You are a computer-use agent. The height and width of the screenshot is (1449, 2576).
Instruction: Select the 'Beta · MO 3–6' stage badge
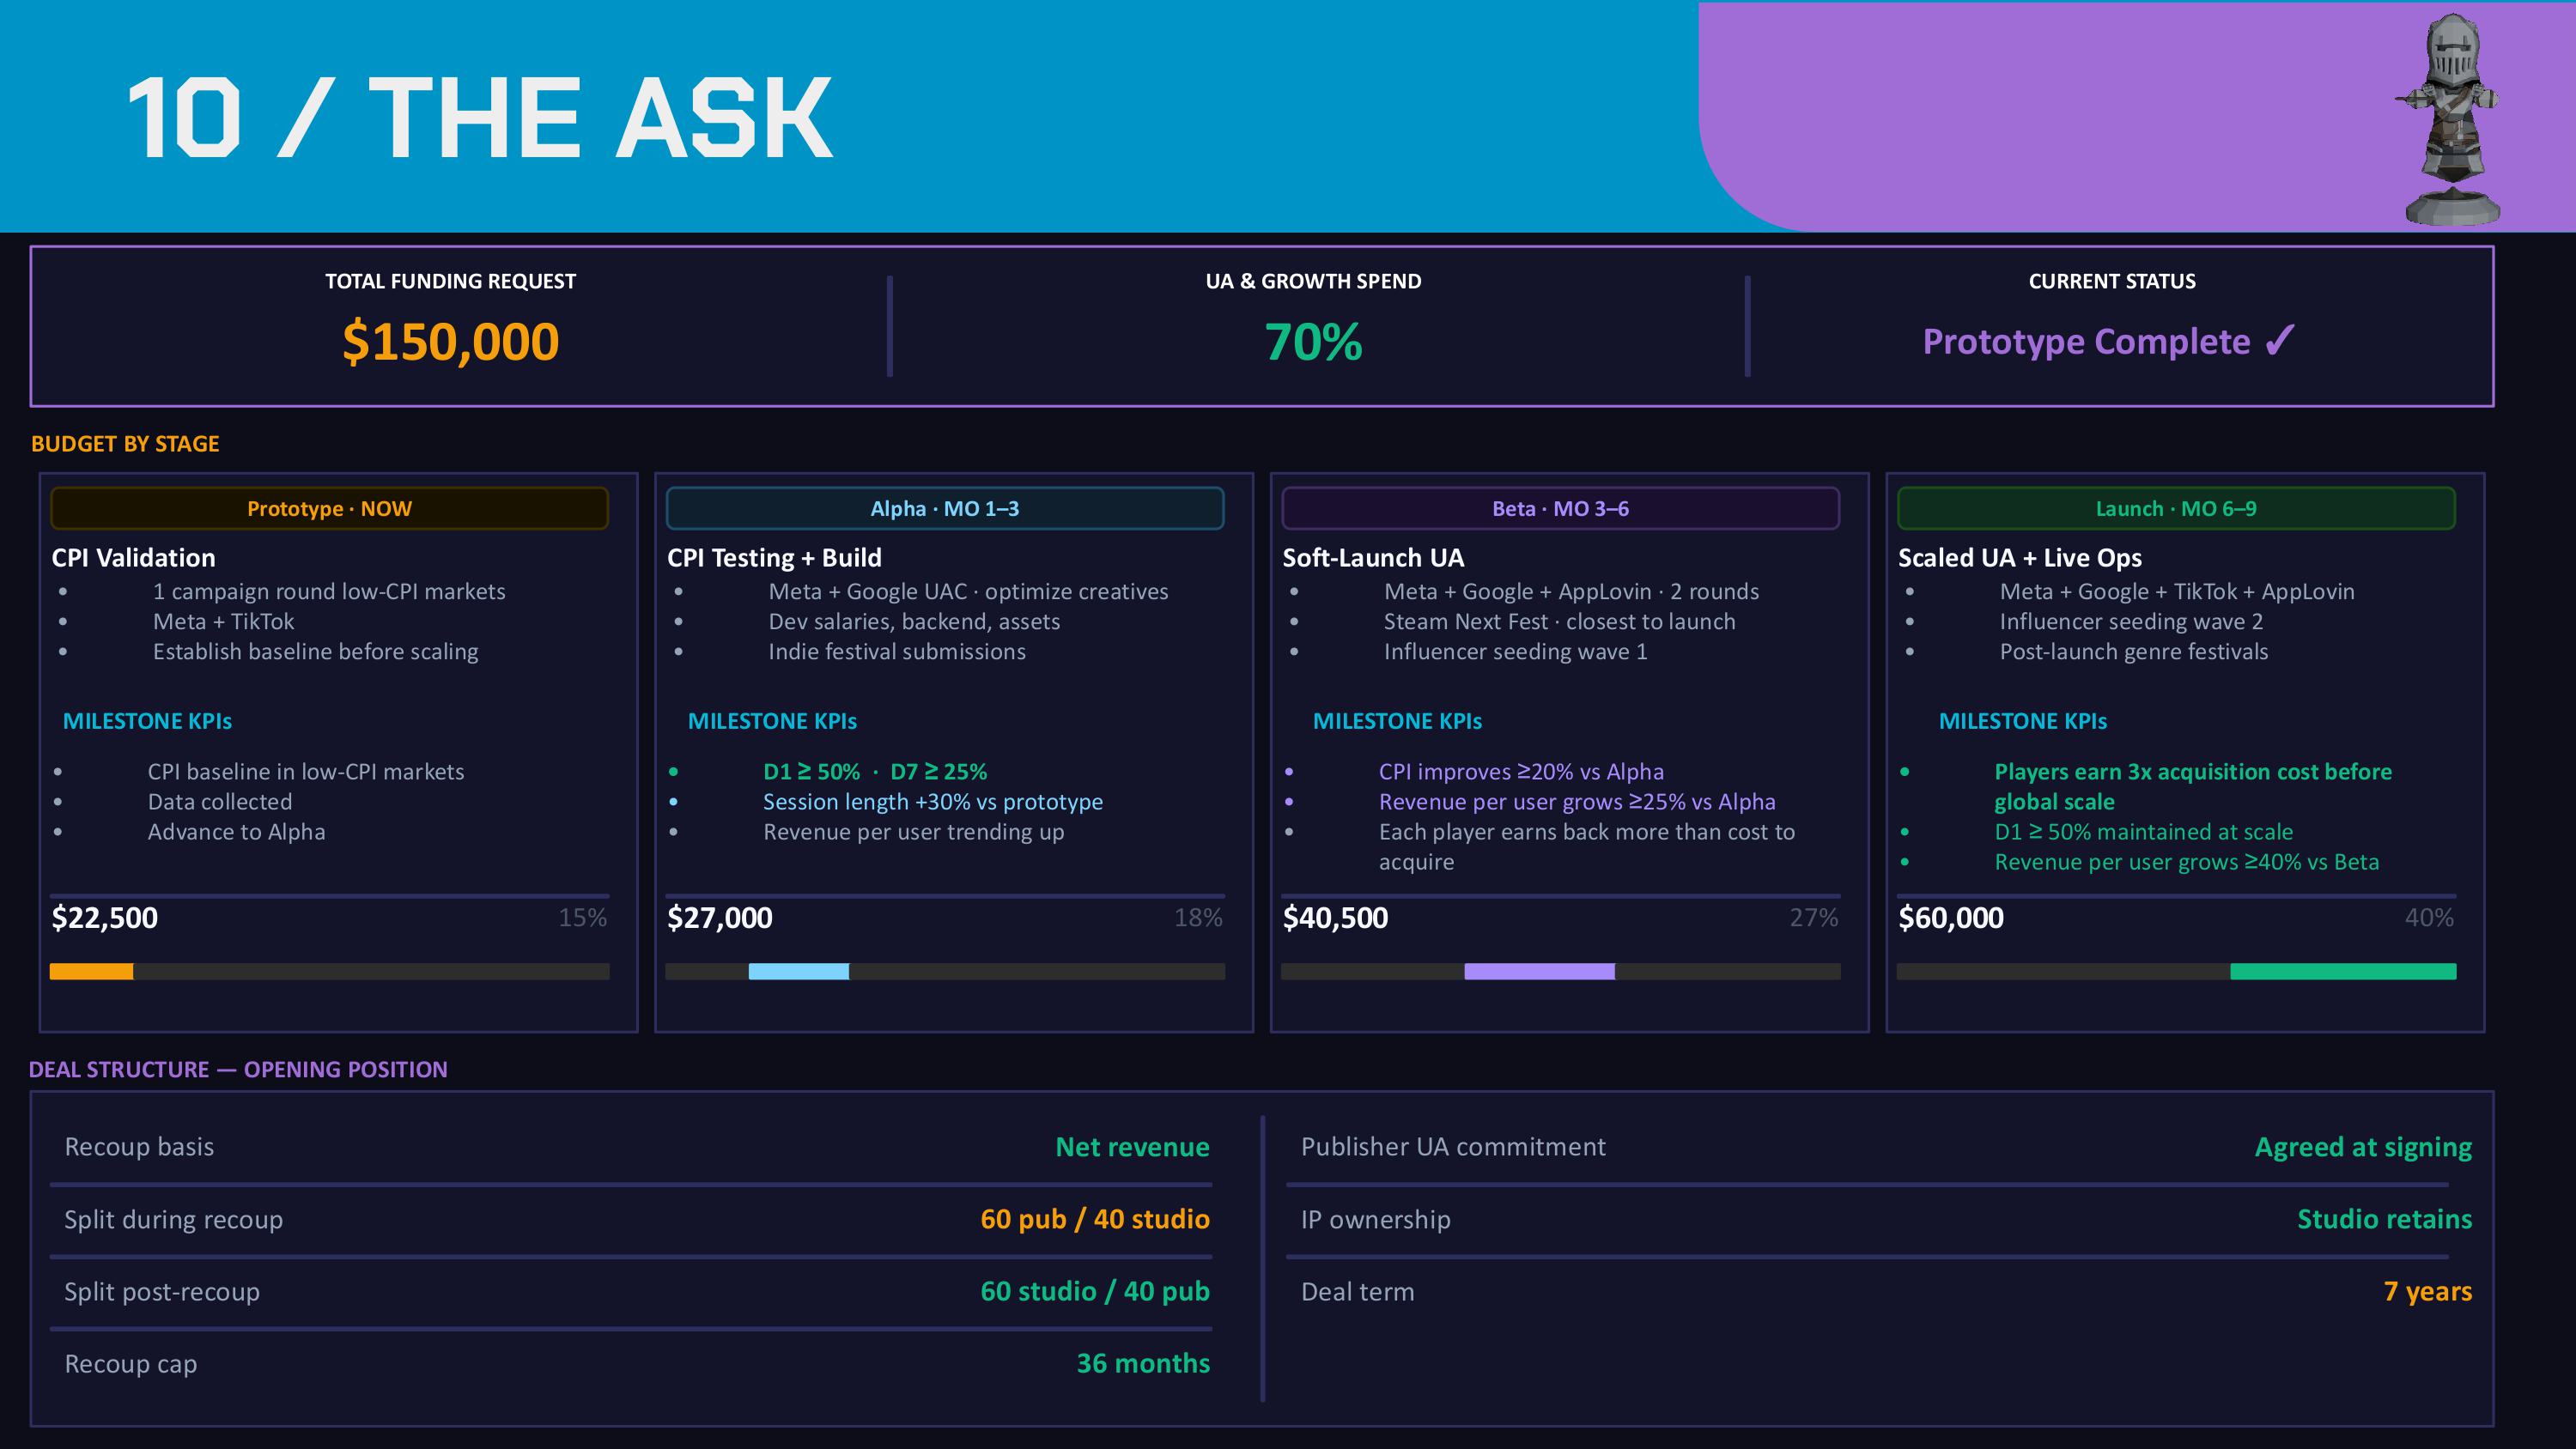point(1560,508)
